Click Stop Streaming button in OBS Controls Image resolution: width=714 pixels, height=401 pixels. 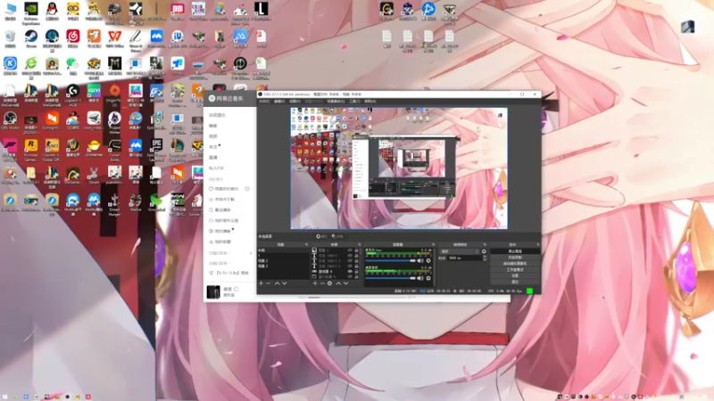point(515,251)
